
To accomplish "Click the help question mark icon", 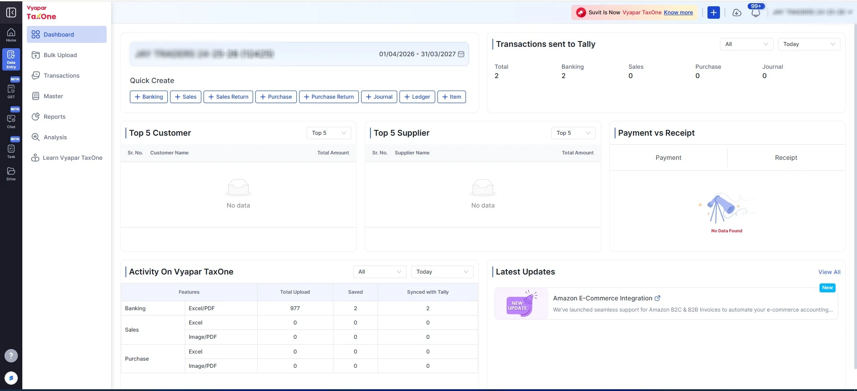I will pyautogui.click(x=11, y=356).
